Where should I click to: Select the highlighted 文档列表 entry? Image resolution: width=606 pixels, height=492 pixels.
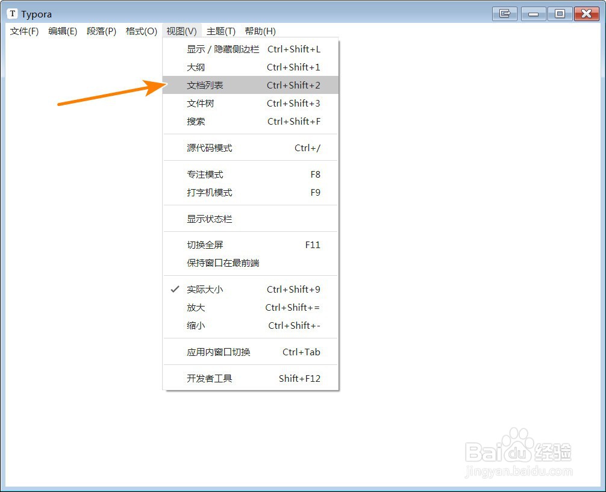click(x=251, y=85)
